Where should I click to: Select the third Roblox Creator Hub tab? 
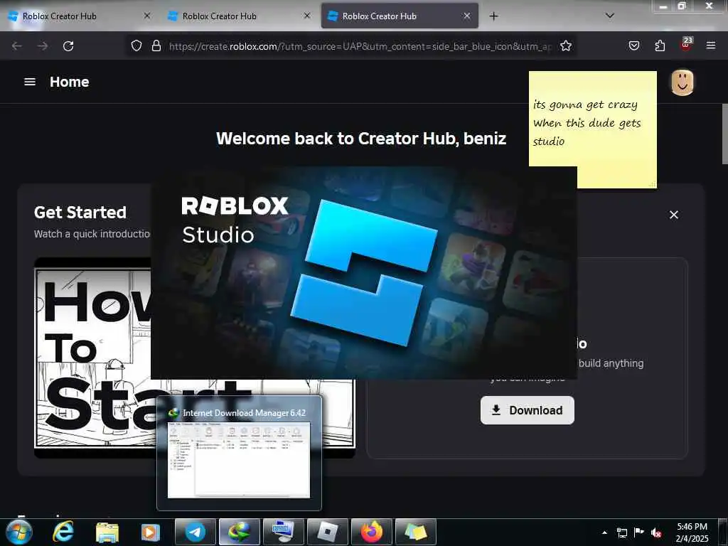[x=400, y=16]
